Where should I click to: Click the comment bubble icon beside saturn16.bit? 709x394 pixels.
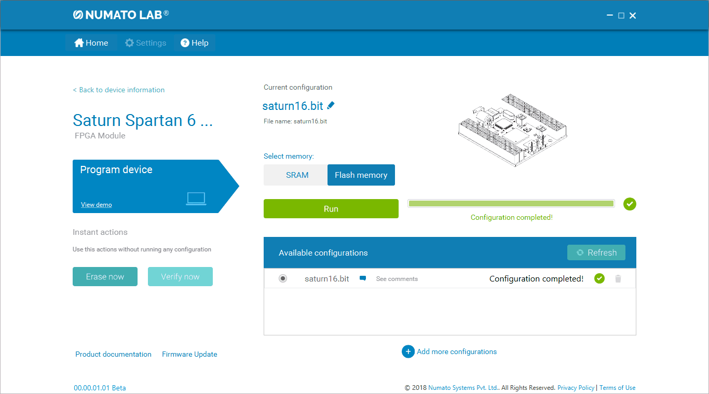(x=363, y=278)
